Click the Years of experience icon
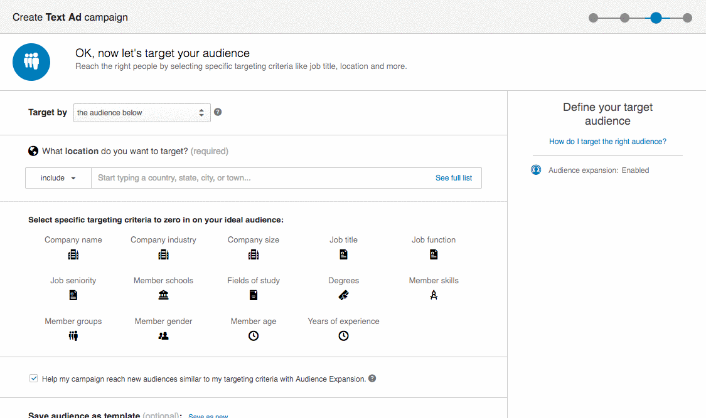This screenshot has height=418, width=706. pos(343,336)
